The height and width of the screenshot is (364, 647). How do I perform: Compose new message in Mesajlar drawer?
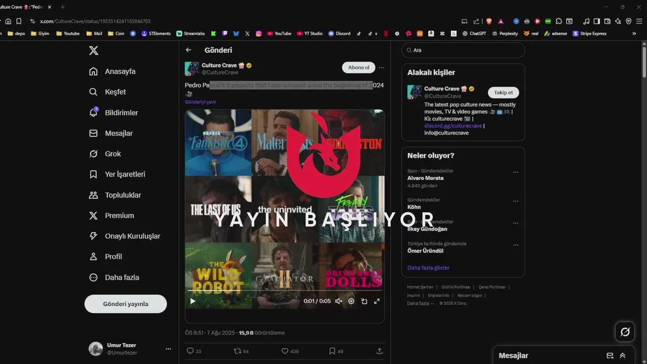pyautogui.click(x=610, y=355)
